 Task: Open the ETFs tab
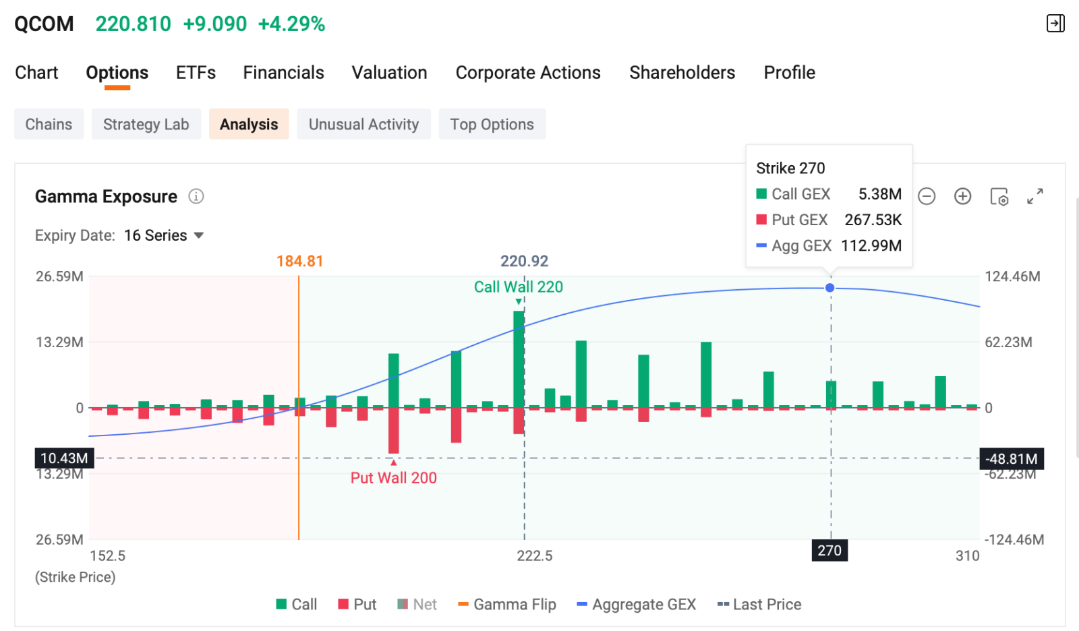[x=196, y=72]
